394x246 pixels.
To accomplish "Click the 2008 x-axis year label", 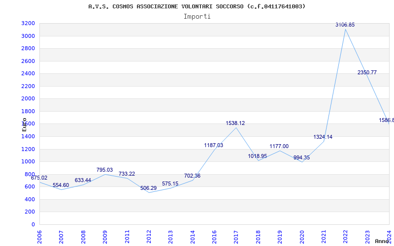I will click(83, 237).
